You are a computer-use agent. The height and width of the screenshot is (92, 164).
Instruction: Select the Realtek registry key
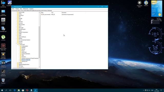point(20,63)
